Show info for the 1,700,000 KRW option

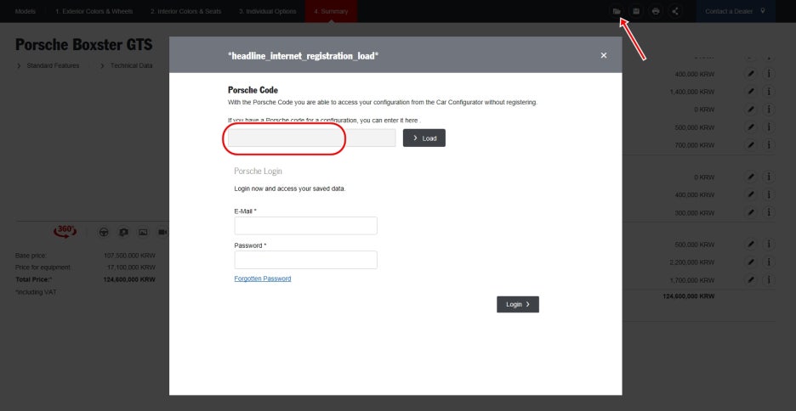(x=769, y=279)
